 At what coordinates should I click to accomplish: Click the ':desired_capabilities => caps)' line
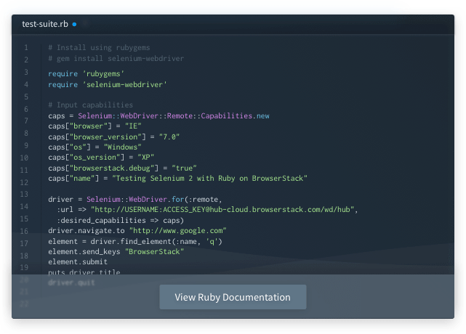click(121, 220)
